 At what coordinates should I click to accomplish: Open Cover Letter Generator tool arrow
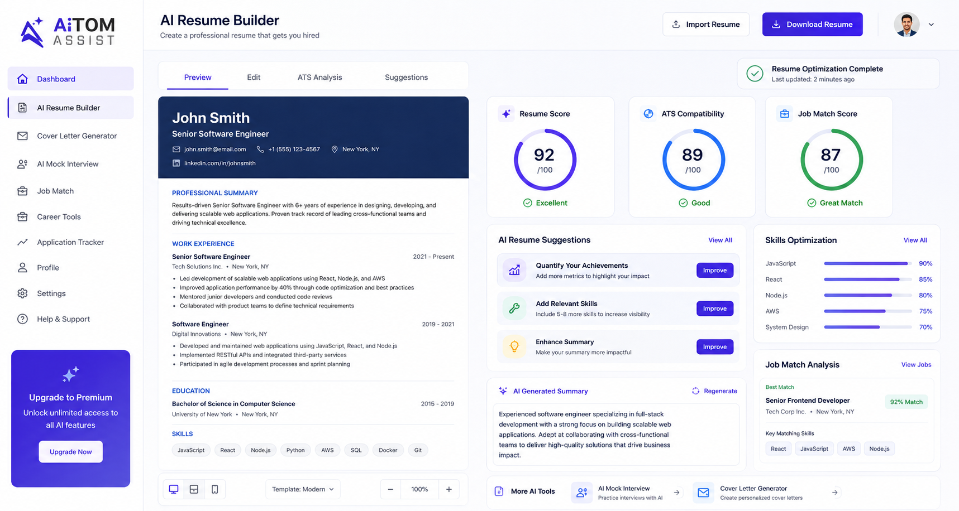tap(835, 493)
